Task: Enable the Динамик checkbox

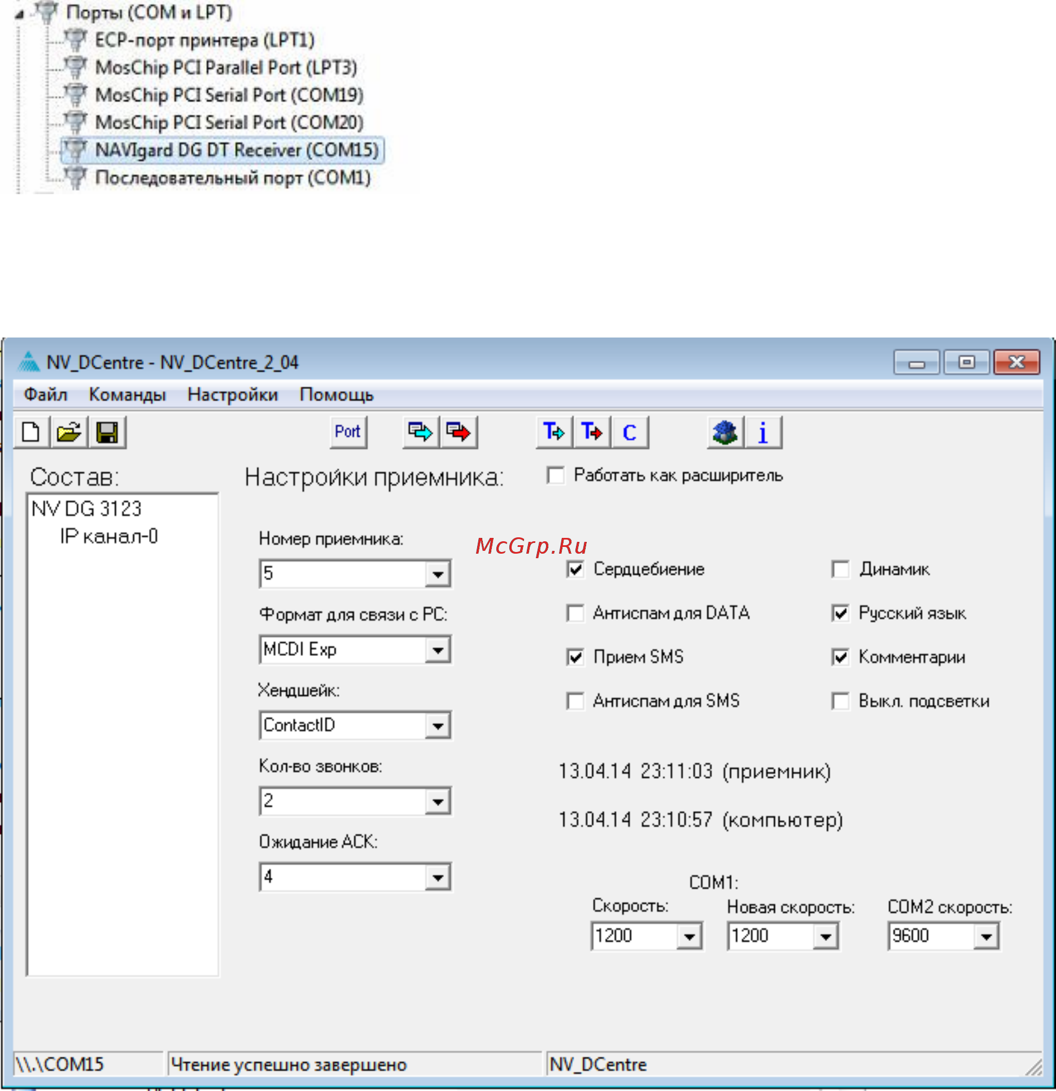Action: [840, 569]
